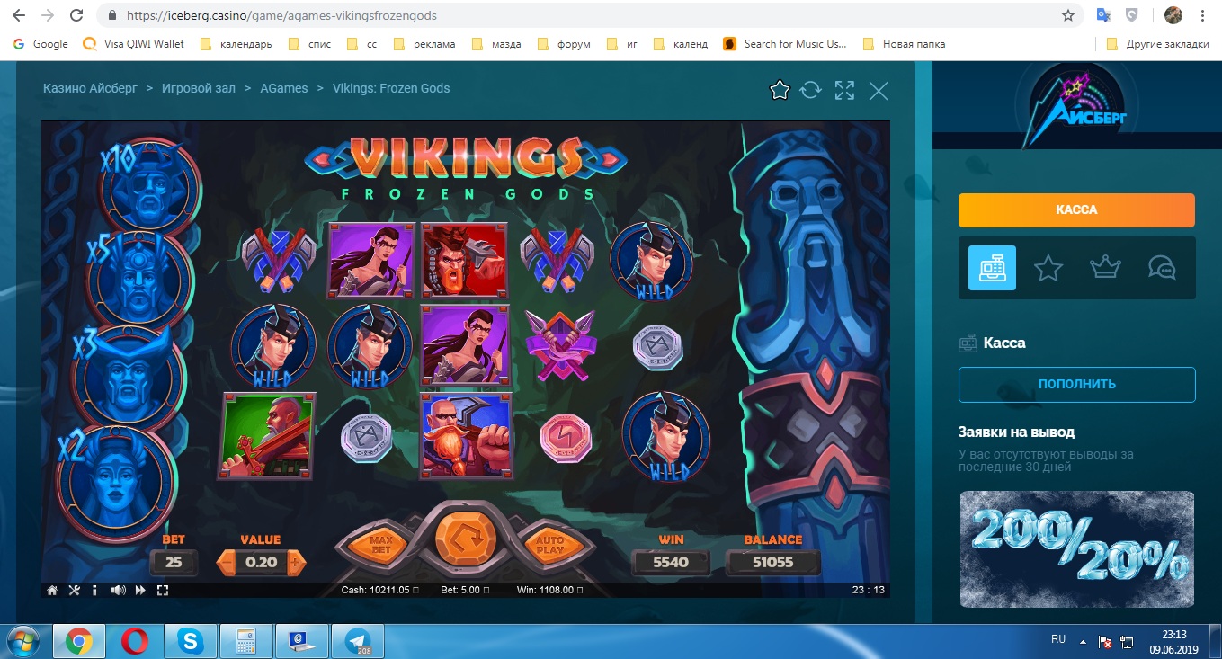Switch to Opera in taskbar

tap(135, 641)
